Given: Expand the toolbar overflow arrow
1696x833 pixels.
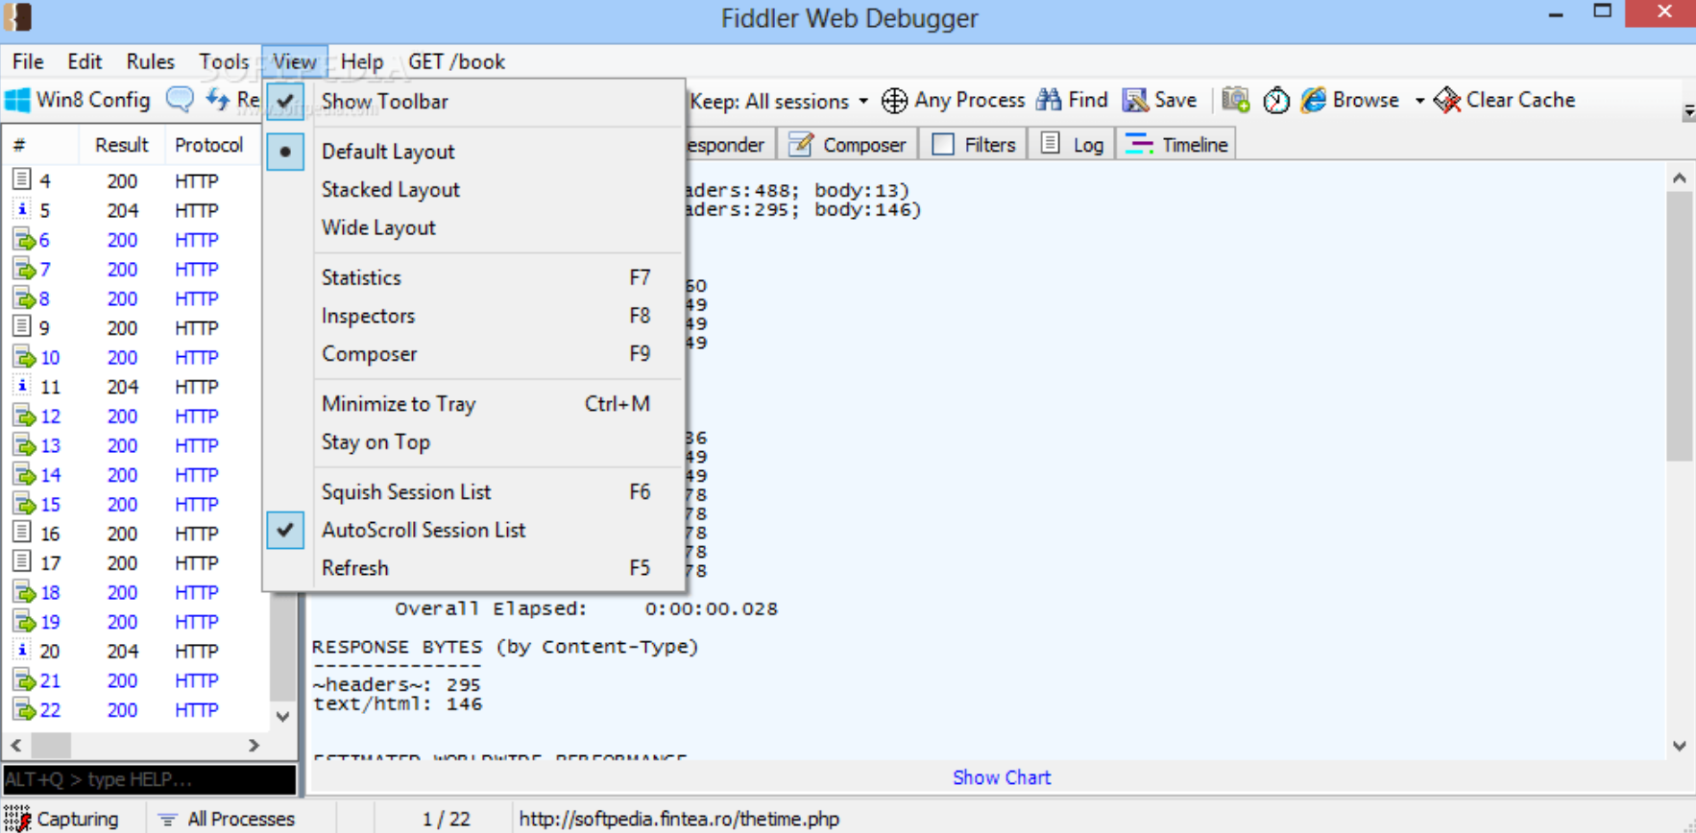Looking at the screenshot, I should [x=1688, y=112].
